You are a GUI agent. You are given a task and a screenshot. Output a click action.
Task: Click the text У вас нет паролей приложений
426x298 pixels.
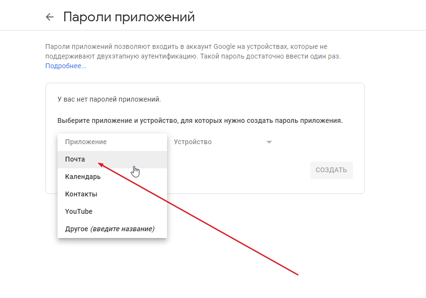[x=109, y=99]
